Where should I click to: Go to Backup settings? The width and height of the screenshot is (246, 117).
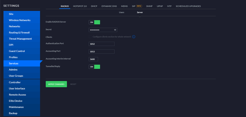pos(22,113)
